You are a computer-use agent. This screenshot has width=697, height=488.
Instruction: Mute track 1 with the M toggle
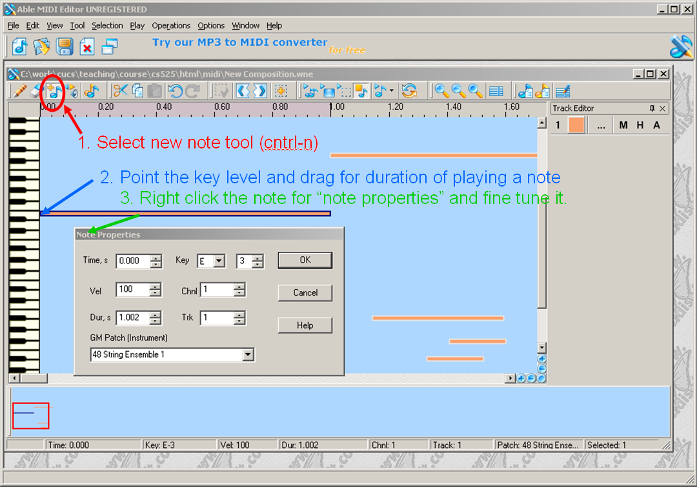623,125
